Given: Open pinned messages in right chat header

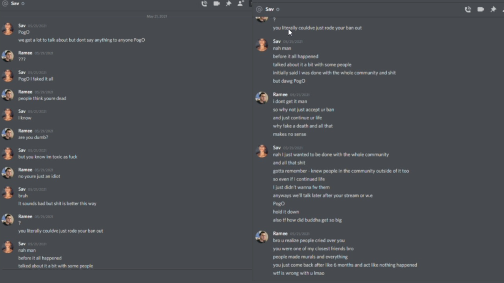Looking at the screenshot, I should coord(493,9).
